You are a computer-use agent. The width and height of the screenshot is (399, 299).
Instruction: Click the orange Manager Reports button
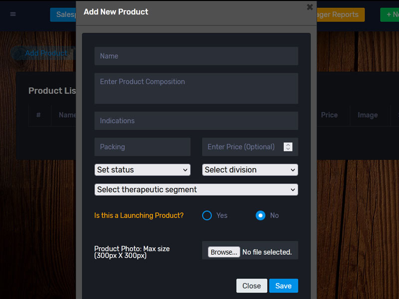click(338, 14)
